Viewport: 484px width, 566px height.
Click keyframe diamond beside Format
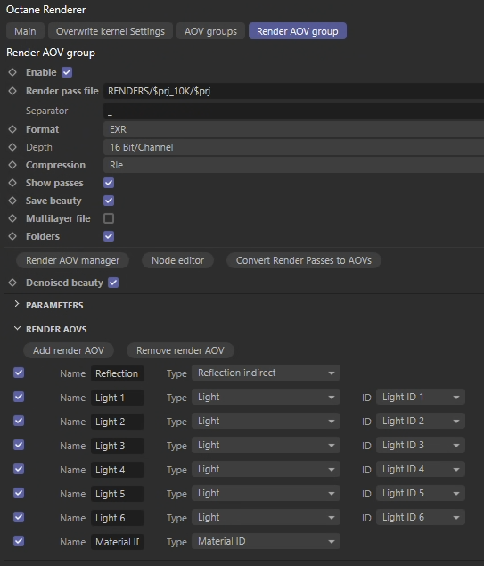[x=12, y=129]
